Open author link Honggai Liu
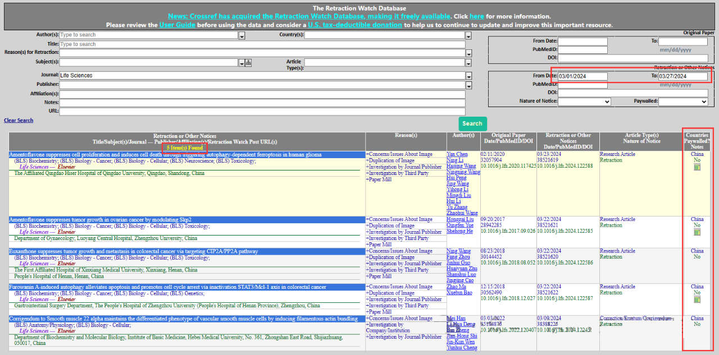This screenshot has width=719, height=355. click(460, 219)
